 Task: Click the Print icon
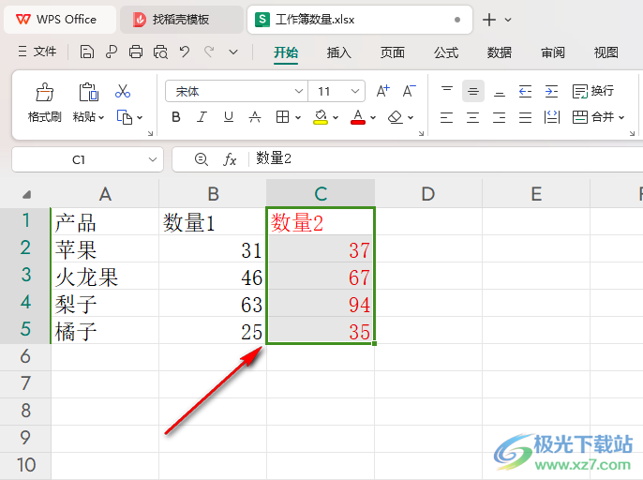(136, 52)
